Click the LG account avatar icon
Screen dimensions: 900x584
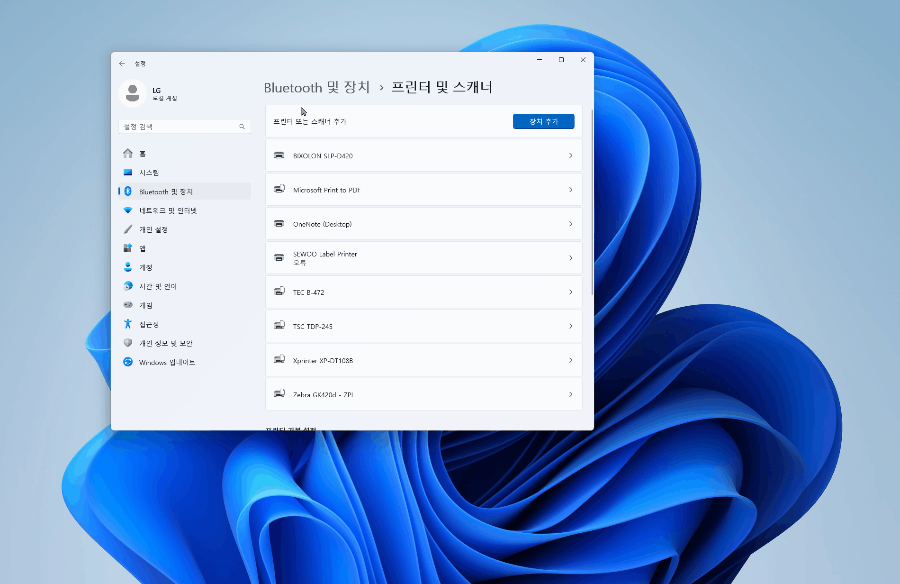[133, 93]
